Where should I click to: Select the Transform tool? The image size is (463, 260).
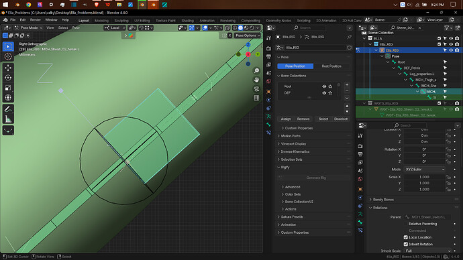pyautogui.click(x=8, y=98)
